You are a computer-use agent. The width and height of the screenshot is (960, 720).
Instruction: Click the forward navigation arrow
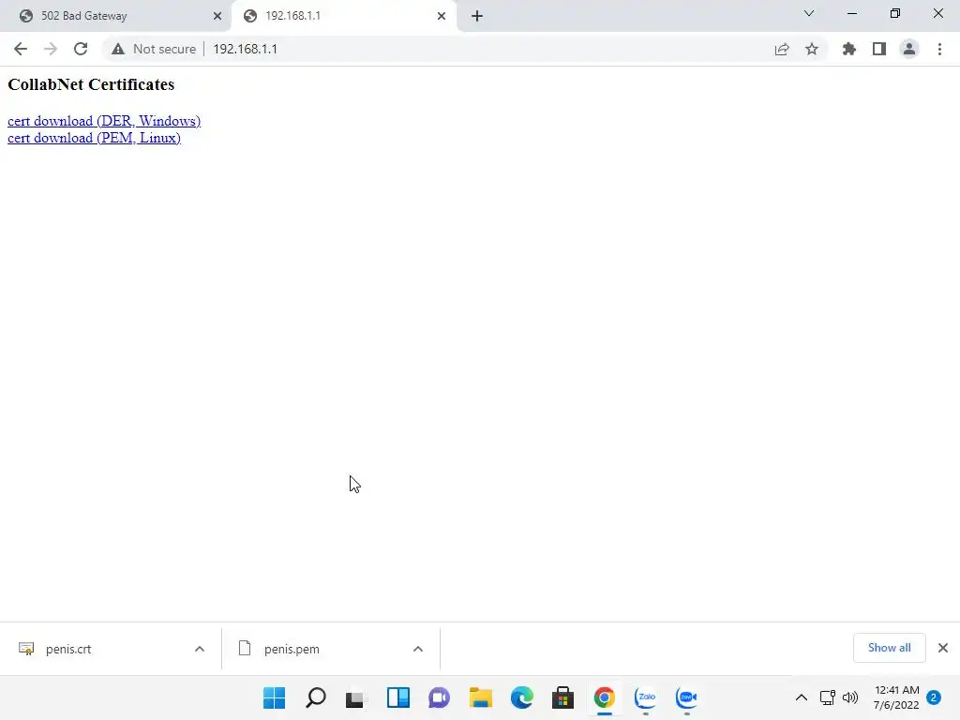pyautogui.click(x=51, y=49)
